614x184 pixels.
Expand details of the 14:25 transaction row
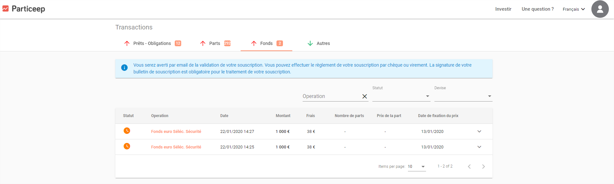pyautogui.click(x=479, y=147)
